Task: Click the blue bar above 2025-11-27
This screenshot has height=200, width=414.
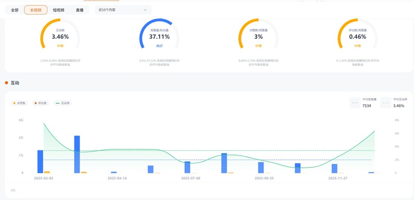Action: click(x=334, y=168)
